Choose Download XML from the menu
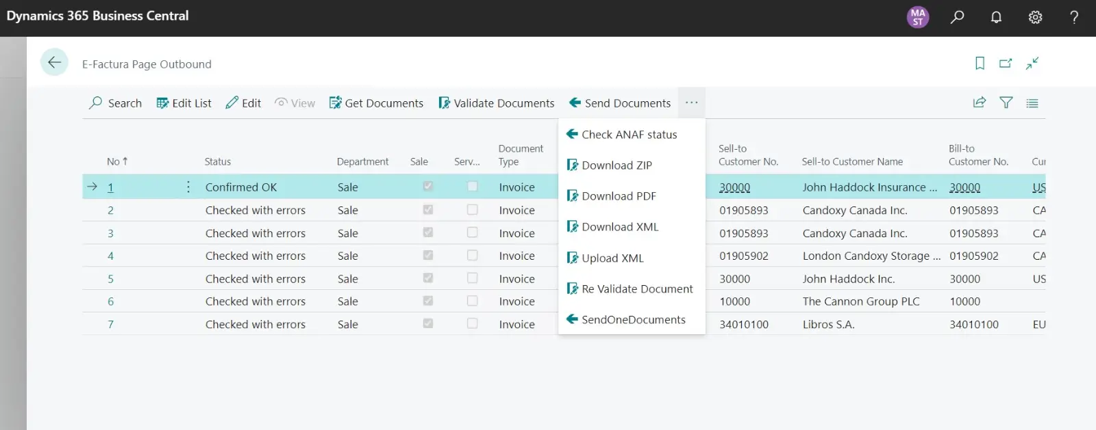The height and width of the screenshot is (430, 1096). 613,227
